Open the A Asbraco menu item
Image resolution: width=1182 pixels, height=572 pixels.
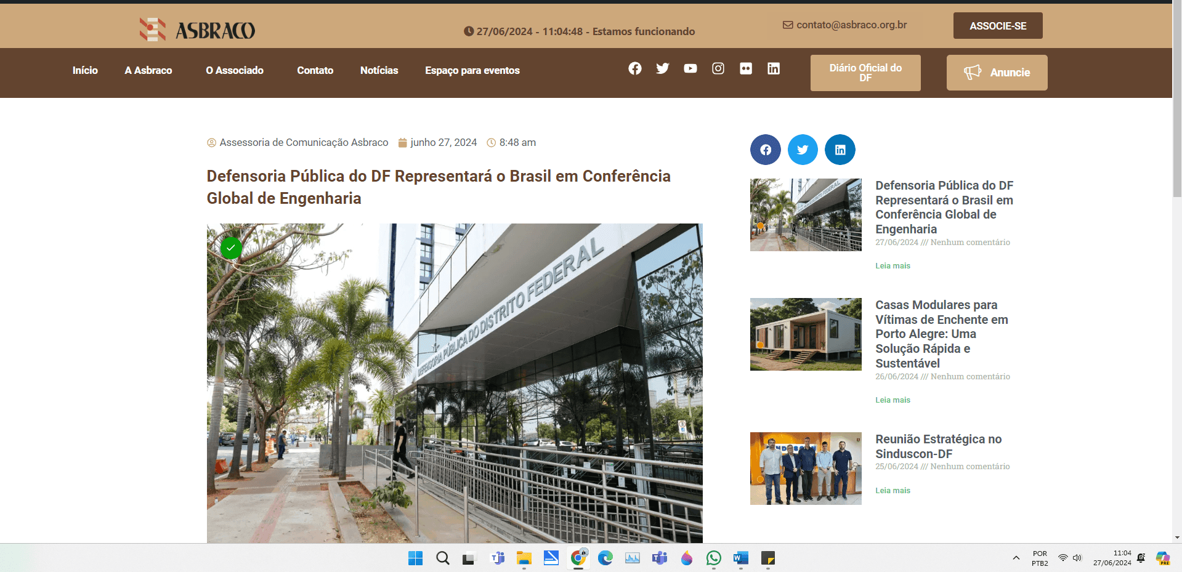(x=148, y=70)
